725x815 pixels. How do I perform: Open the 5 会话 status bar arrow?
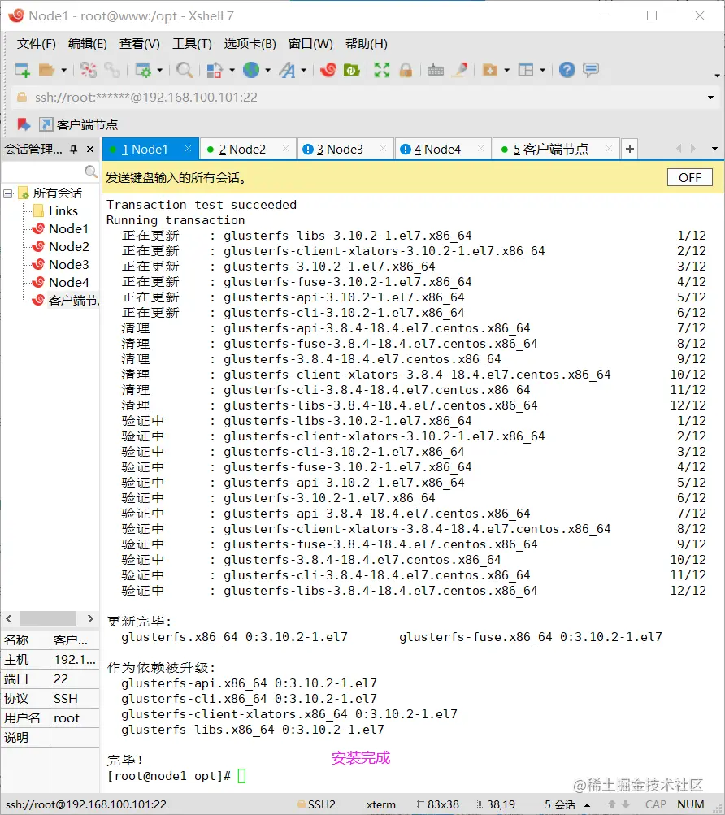[x=587, y=805]
